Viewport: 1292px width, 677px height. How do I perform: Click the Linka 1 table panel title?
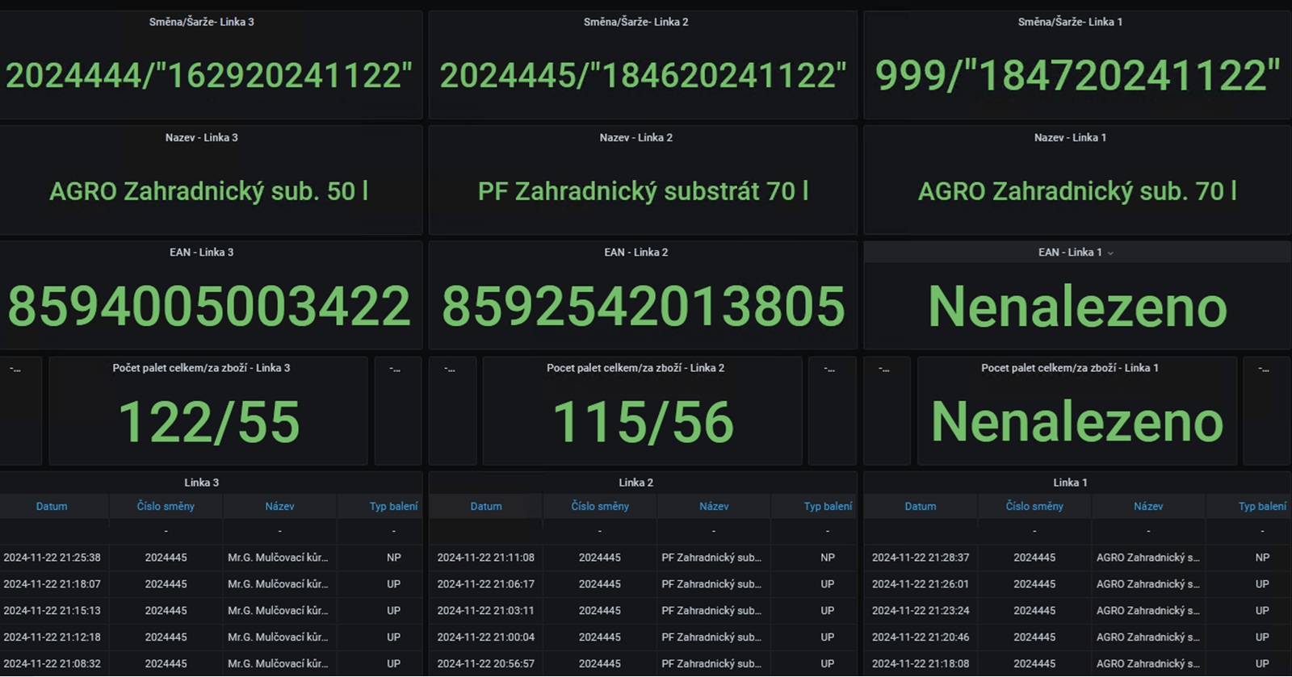[x=1070, y=483]
